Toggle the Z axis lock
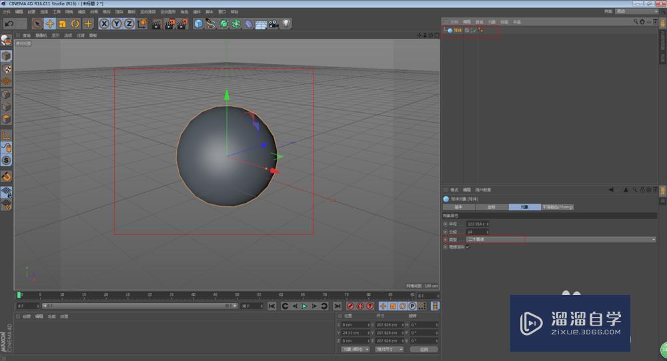The height and width of the screenshot is (361, 667). coord(129,24)
